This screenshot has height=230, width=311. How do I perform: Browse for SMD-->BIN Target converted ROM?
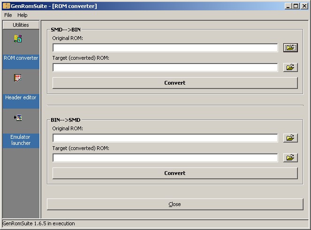[290, 67]
